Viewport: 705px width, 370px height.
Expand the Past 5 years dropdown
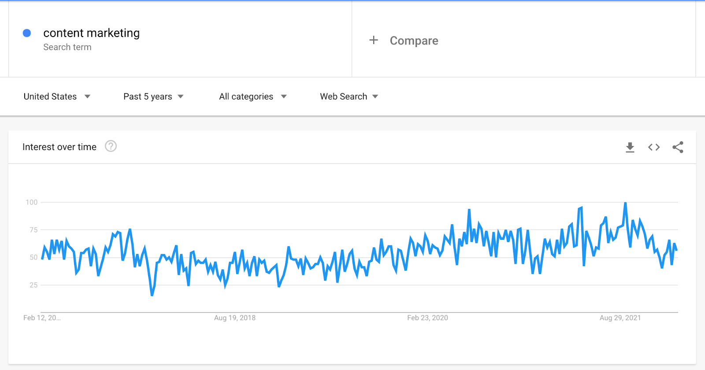click(153, 96)
